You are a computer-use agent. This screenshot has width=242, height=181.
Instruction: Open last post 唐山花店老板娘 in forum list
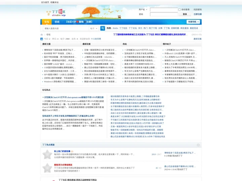click(180, 166)
